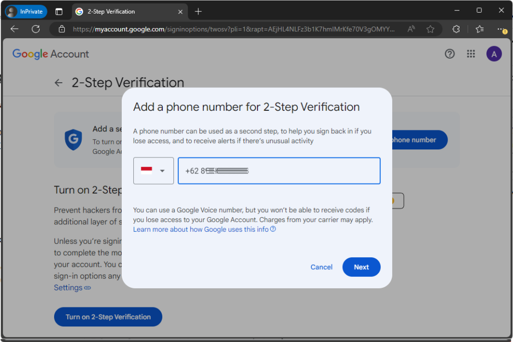This screenshot has width=513, height=342.
Task: Click the phone number input field
Action: tap(279, 171)
